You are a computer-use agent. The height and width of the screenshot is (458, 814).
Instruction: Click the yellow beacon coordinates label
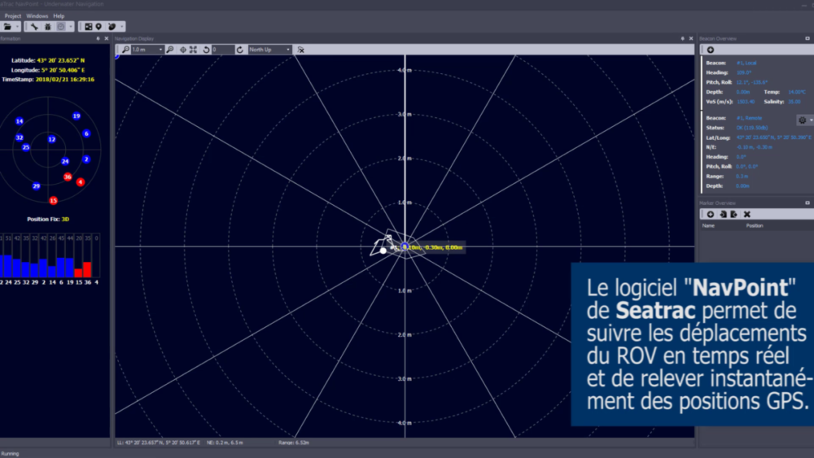[x=433, y=247]
